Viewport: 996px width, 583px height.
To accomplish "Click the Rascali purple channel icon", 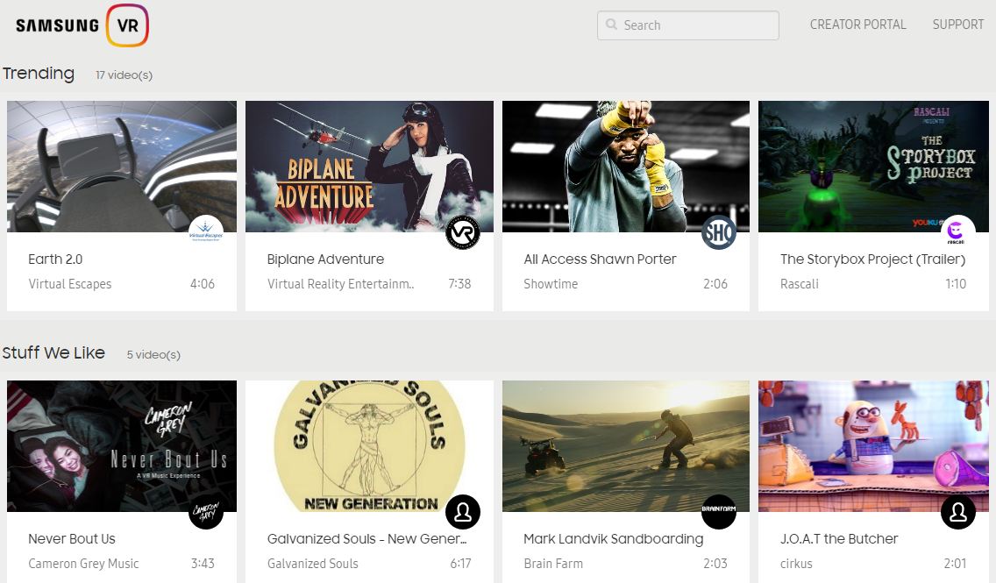I will coord(957,232).
